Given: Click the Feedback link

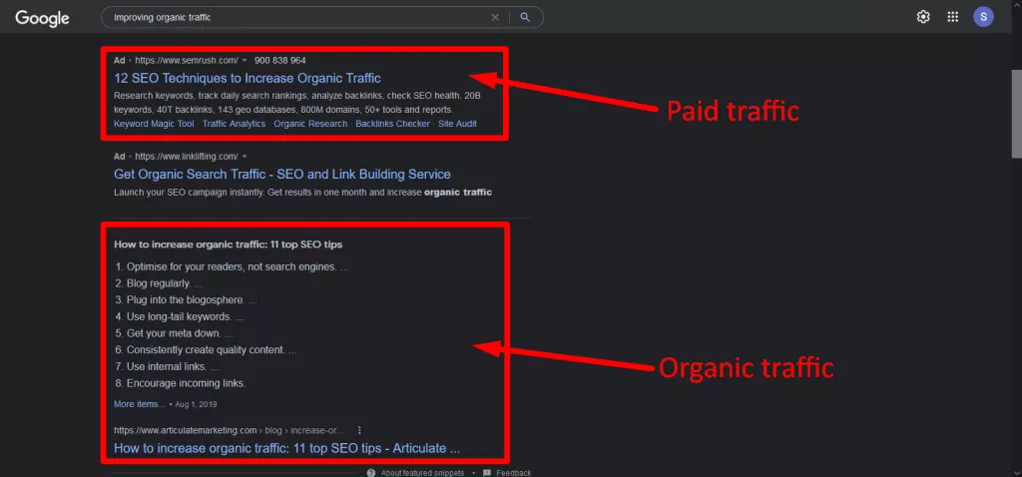Looking at the screenshot, I should pos(514,473).
